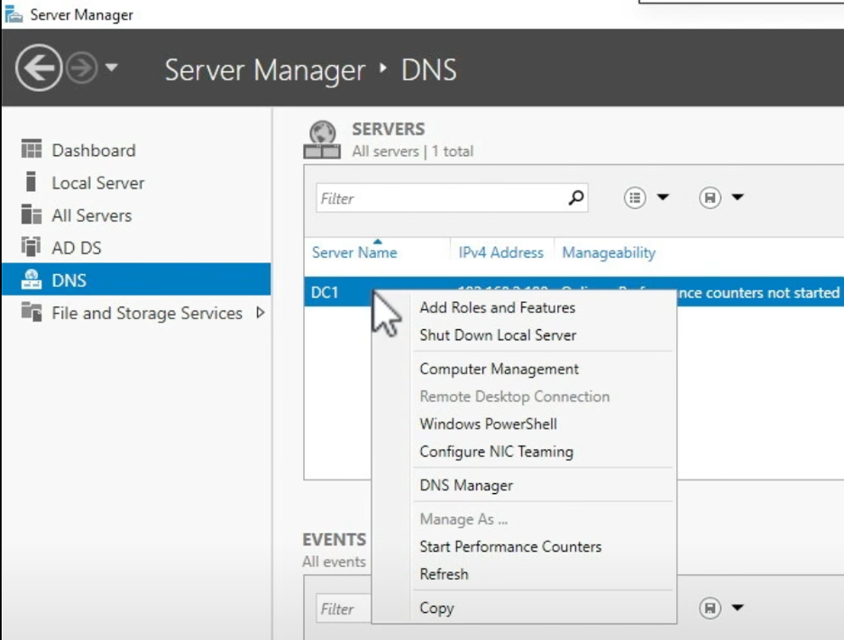
Task: Open Windows PowerShell from context menu
Action: point(488,424)
